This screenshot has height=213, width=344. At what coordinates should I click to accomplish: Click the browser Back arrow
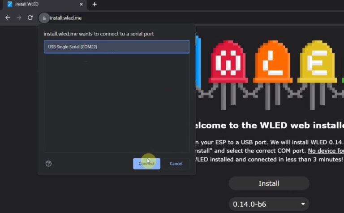pos(8,18)
